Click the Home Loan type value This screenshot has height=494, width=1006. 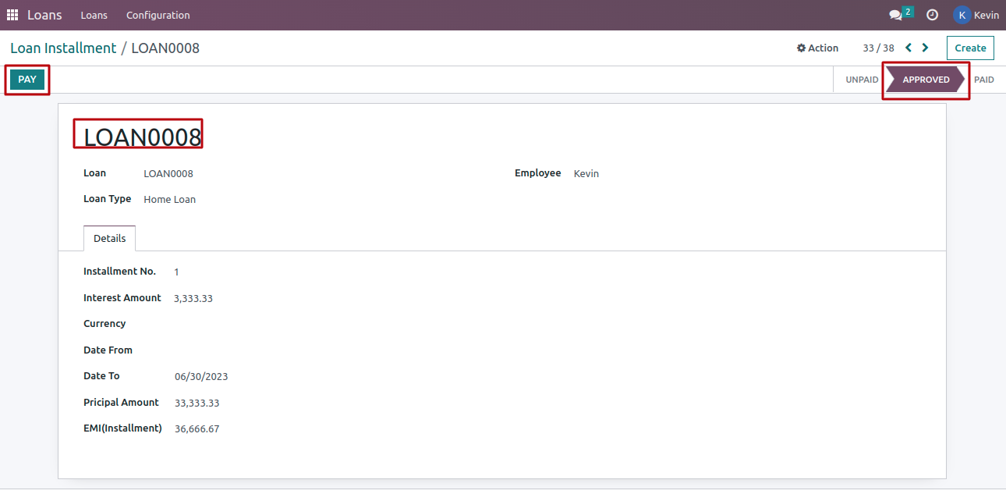pos(170,199)
